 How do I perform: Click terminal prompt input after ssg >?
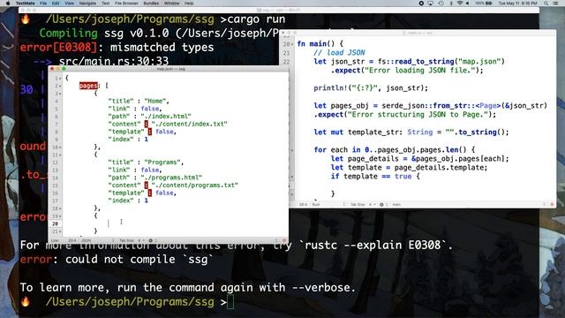[230, 302]
